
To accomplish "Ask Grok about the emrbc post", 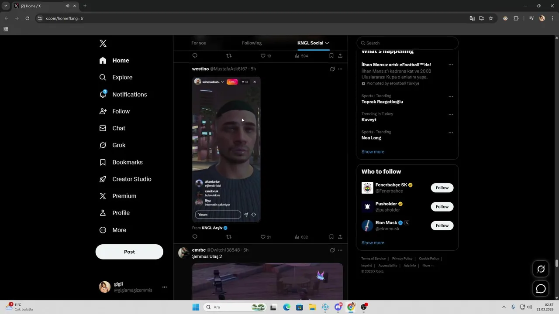I will [x=332, y=250].
